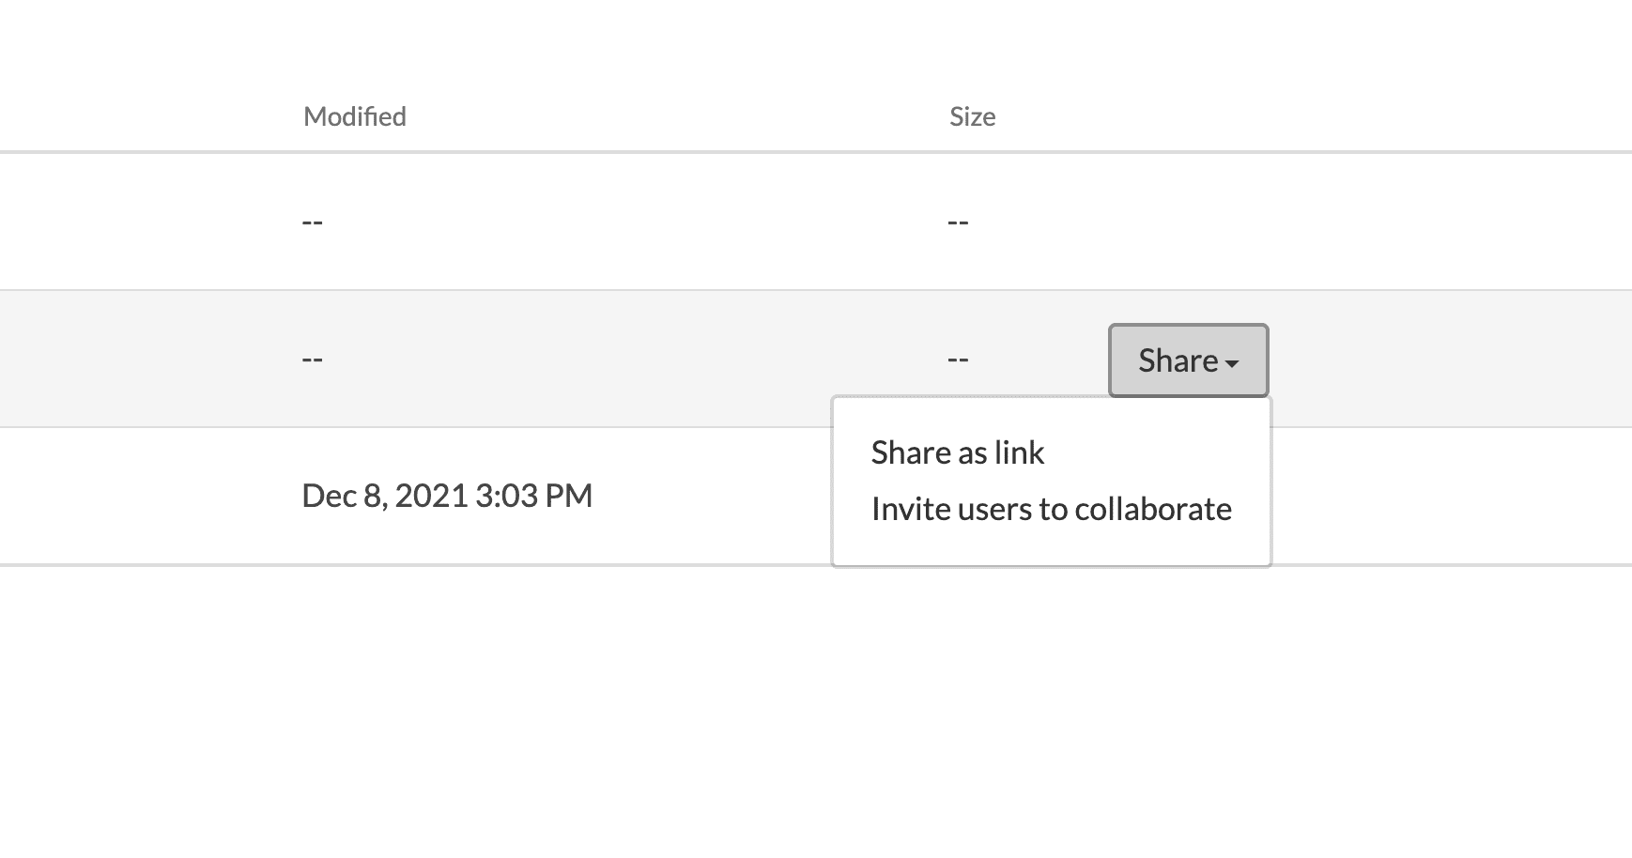The image size is (1632, 858).
Task: Click the caret arrow on Share button
Action: pyautogui.click(x=1232, y=363)
